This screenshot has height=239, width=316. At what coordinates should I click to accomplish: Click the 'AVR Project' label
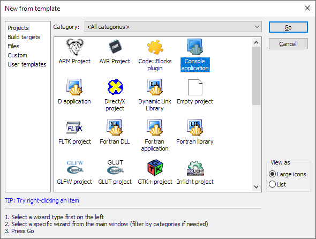pos(115,61)
